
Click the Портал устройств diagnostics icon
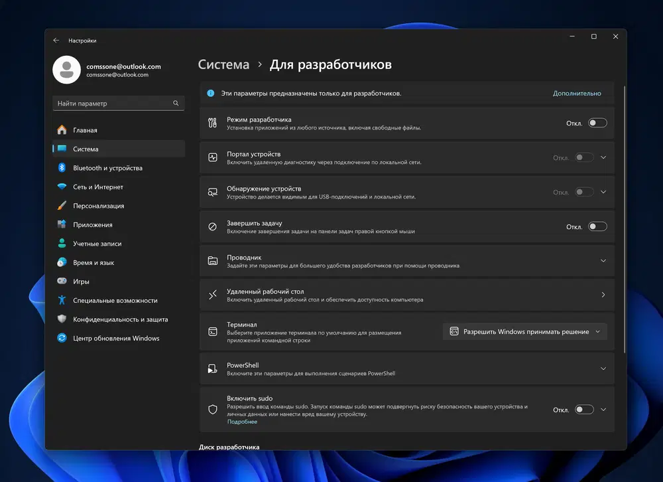(213, 157)
